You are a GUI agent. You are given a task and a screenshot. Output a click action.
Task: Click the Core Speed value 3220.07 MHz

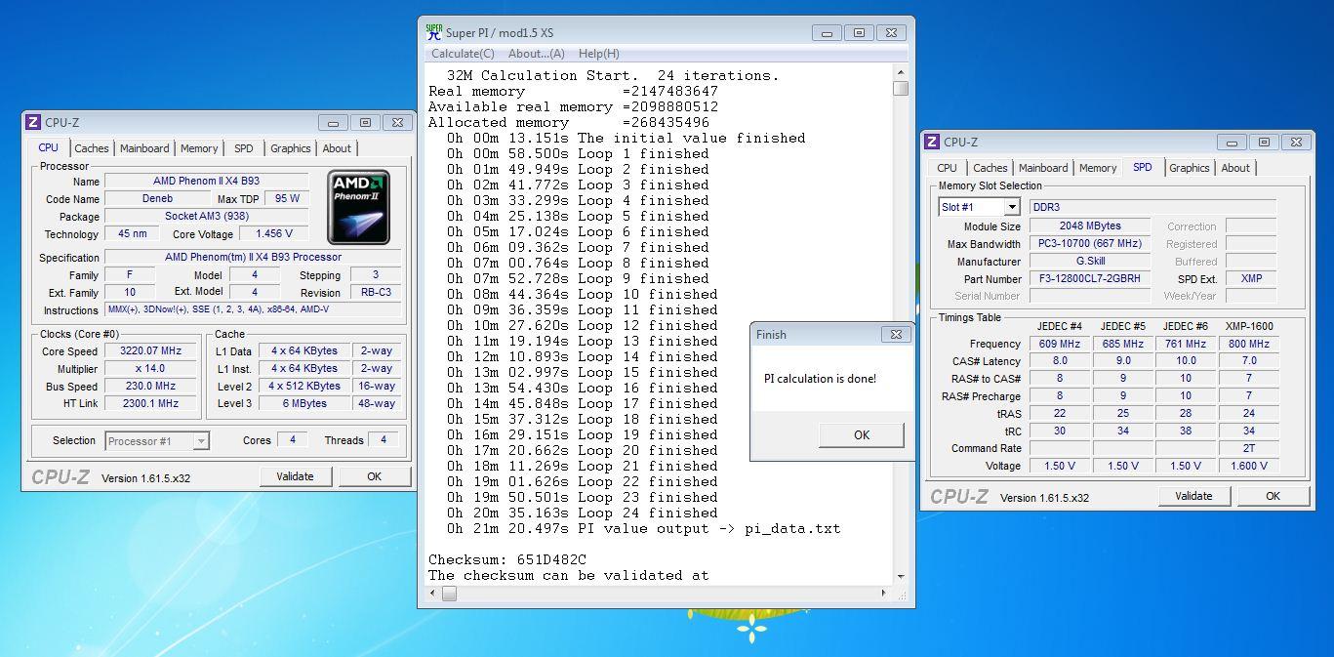pyautogui.click(x=150, y=351)
